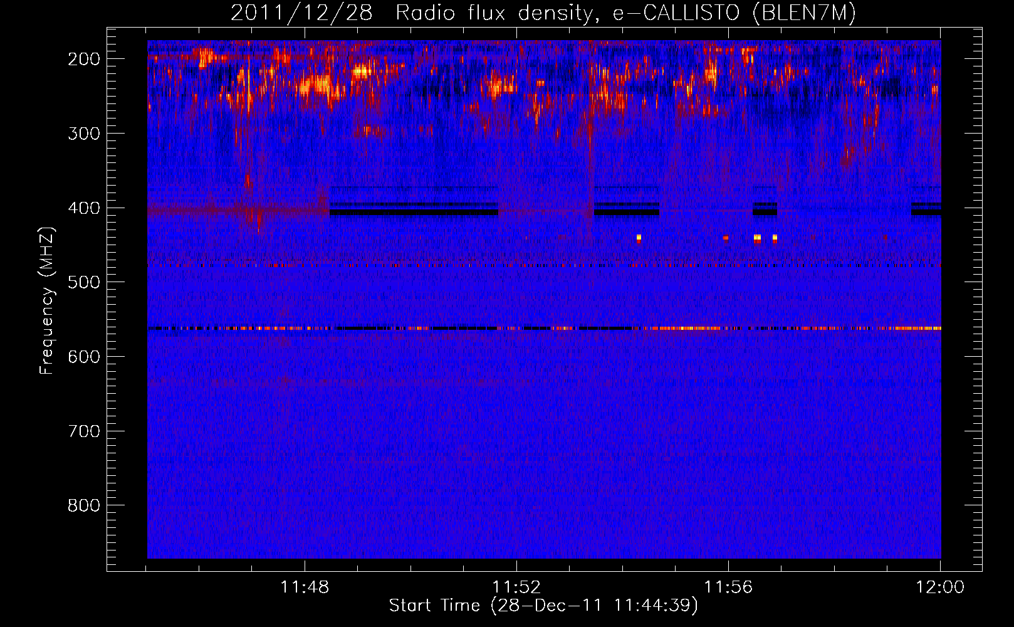Click the 12:00 time tick label

(x=940, y=587)
